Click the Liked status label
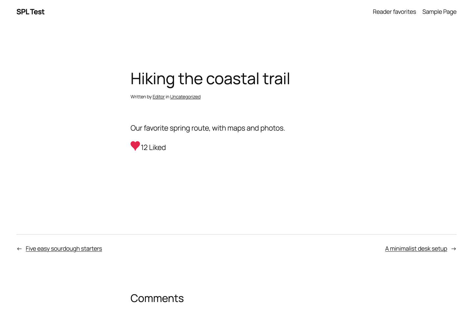 coord(157,148)
